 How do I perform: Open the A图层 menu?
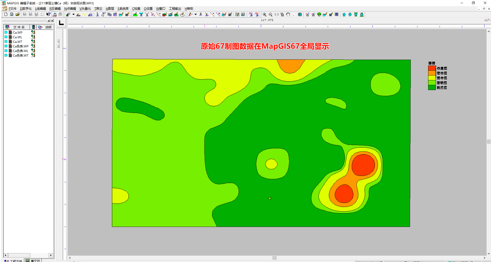[110, 9]
